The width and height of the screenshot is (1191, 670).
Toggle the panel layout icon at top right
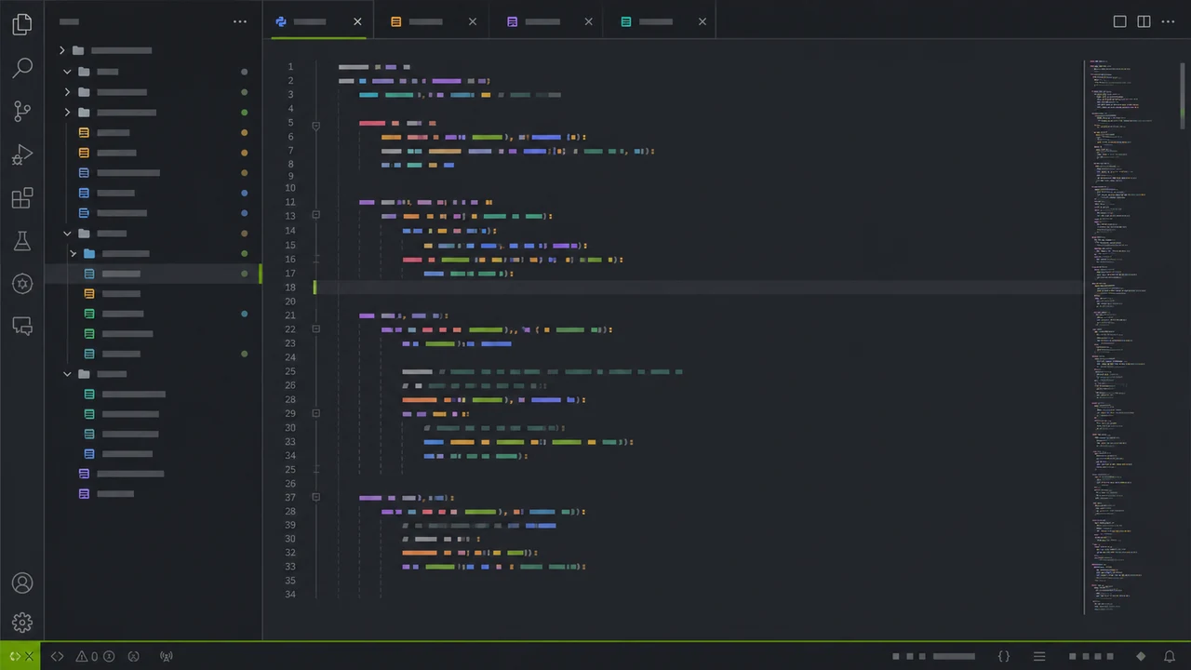point(1120,21)
